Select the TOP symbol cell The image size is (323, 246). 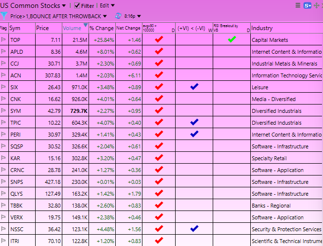(22, 40)
